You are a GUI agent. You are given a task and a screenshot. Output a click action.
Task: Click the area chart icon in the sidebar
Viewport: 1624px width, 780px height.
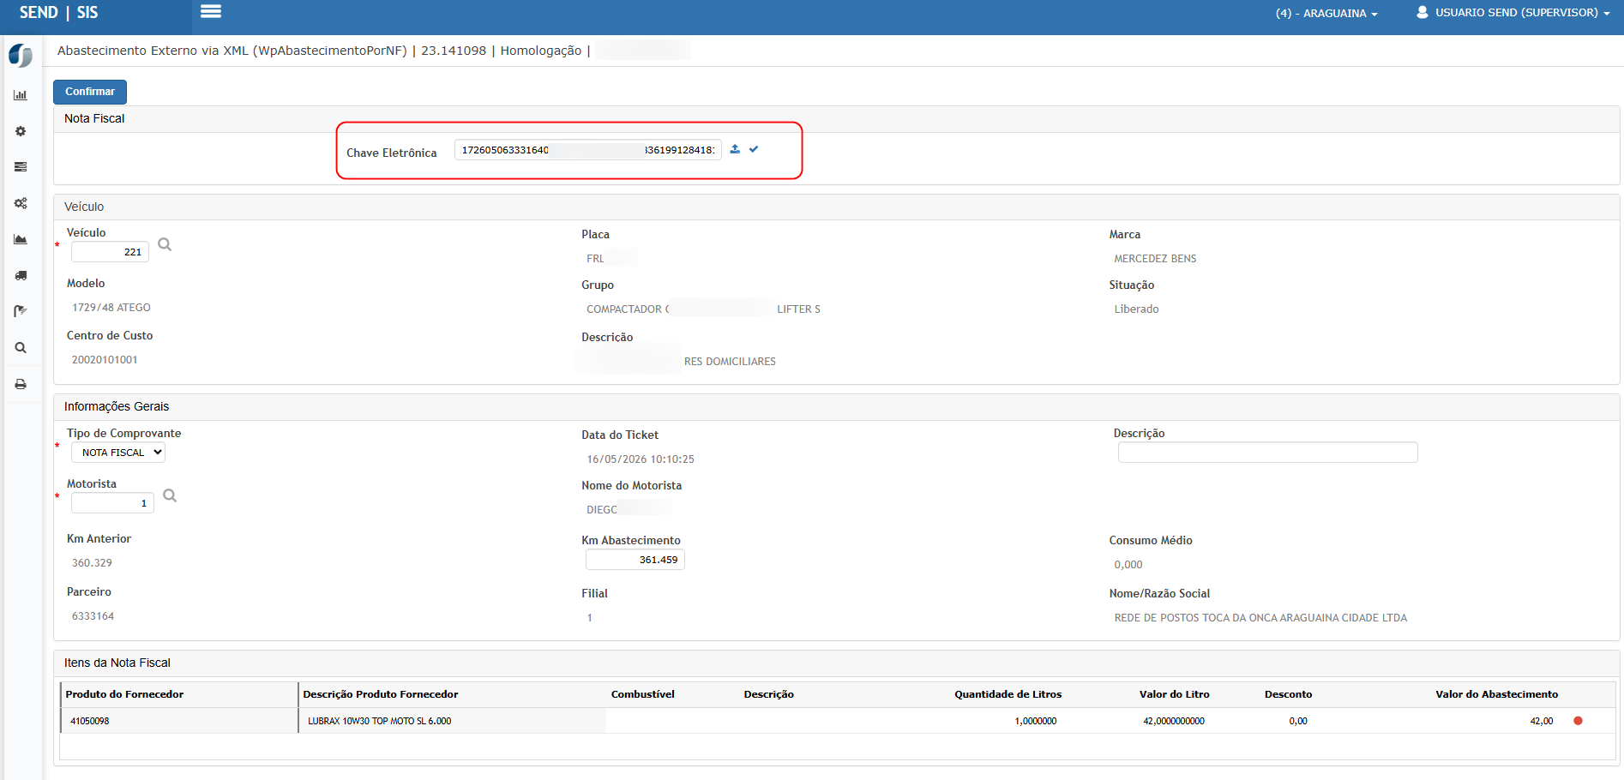21,239
